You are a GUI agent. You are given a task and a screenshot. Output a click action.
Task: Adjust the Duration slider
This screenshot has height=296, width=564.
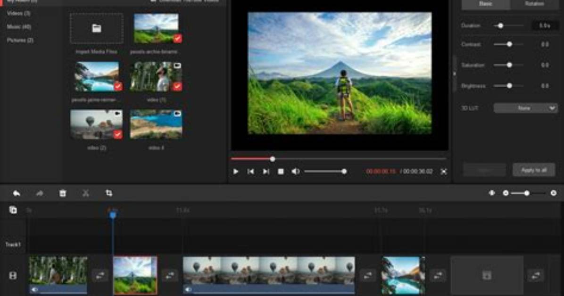(509, 26)
